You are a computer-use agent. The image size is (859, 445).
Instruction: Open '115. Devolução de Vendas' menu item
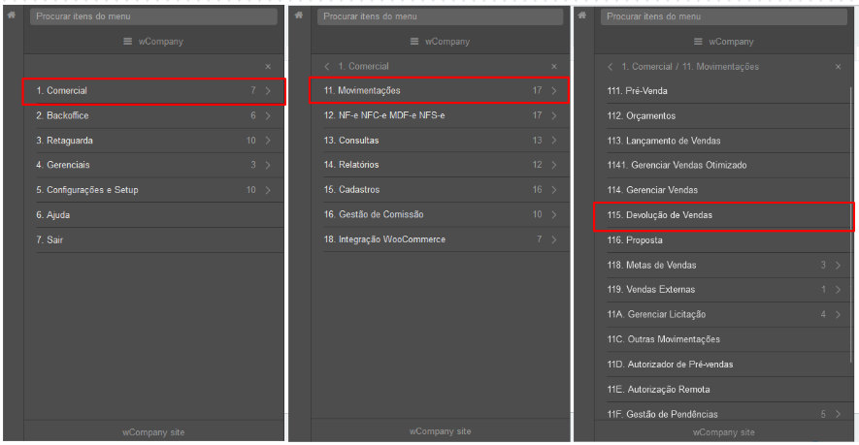(x=723, y=215)
